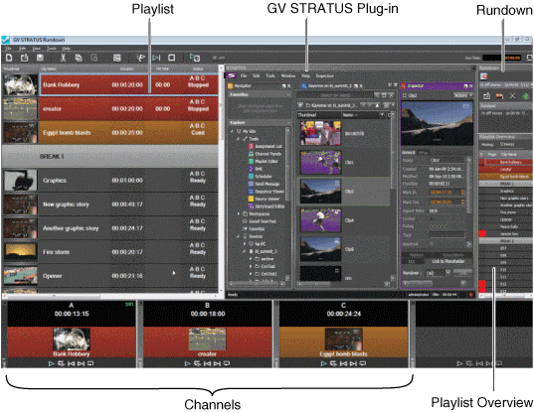Adjust the Mark In stepper arrows

tap(462, 193)
